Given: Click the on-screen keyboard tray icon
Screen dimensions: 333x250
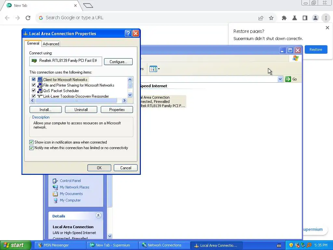Looking at the screenshot, I should 279,245.
